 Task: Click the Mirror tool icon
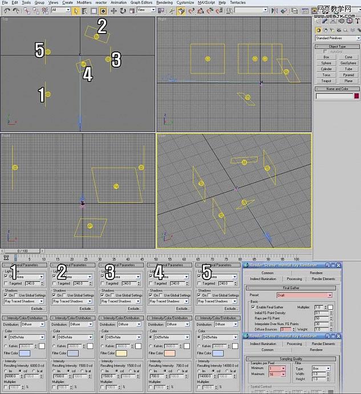pos(274,11)
